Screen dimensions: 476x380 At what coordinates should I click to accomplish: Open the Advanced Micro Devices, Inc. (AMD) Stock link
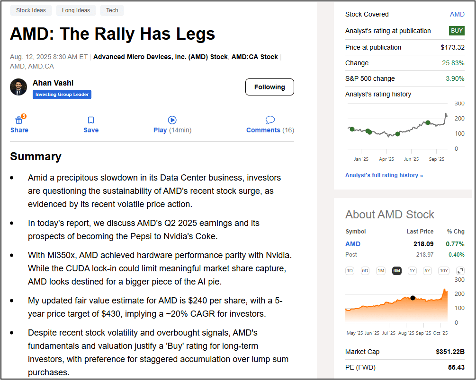(161, 57)
